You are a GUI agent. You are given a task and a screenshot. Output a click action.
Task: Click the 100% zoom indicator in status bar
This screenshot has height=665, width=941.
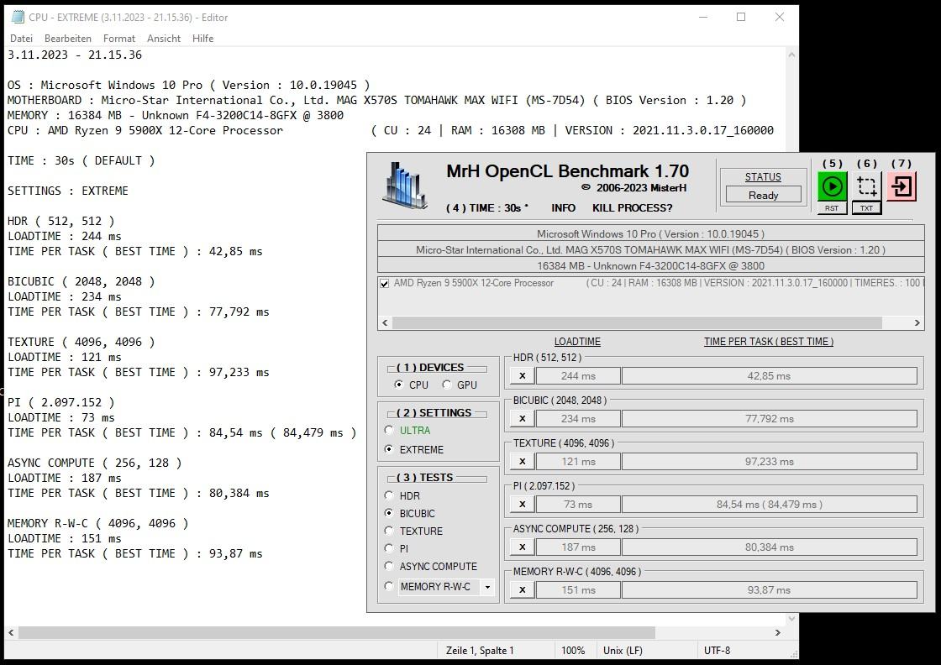[x=573, y=650]
